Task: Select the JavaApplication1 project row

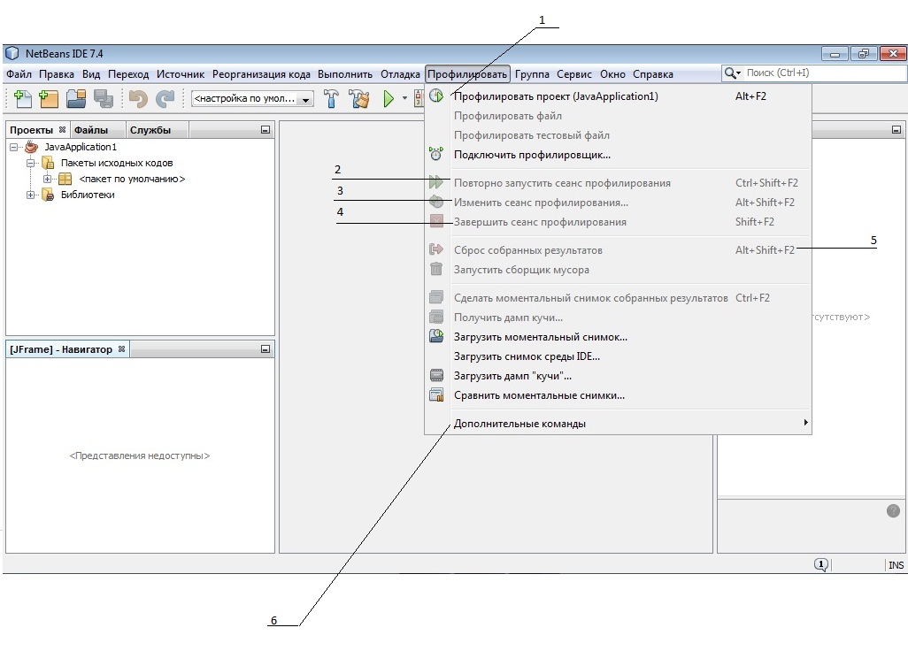Action: pos(71,147)
